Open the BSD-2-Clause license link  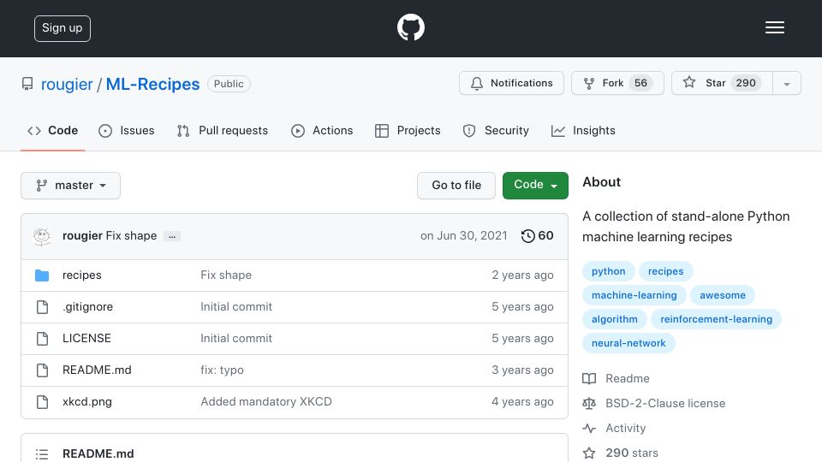654,403
